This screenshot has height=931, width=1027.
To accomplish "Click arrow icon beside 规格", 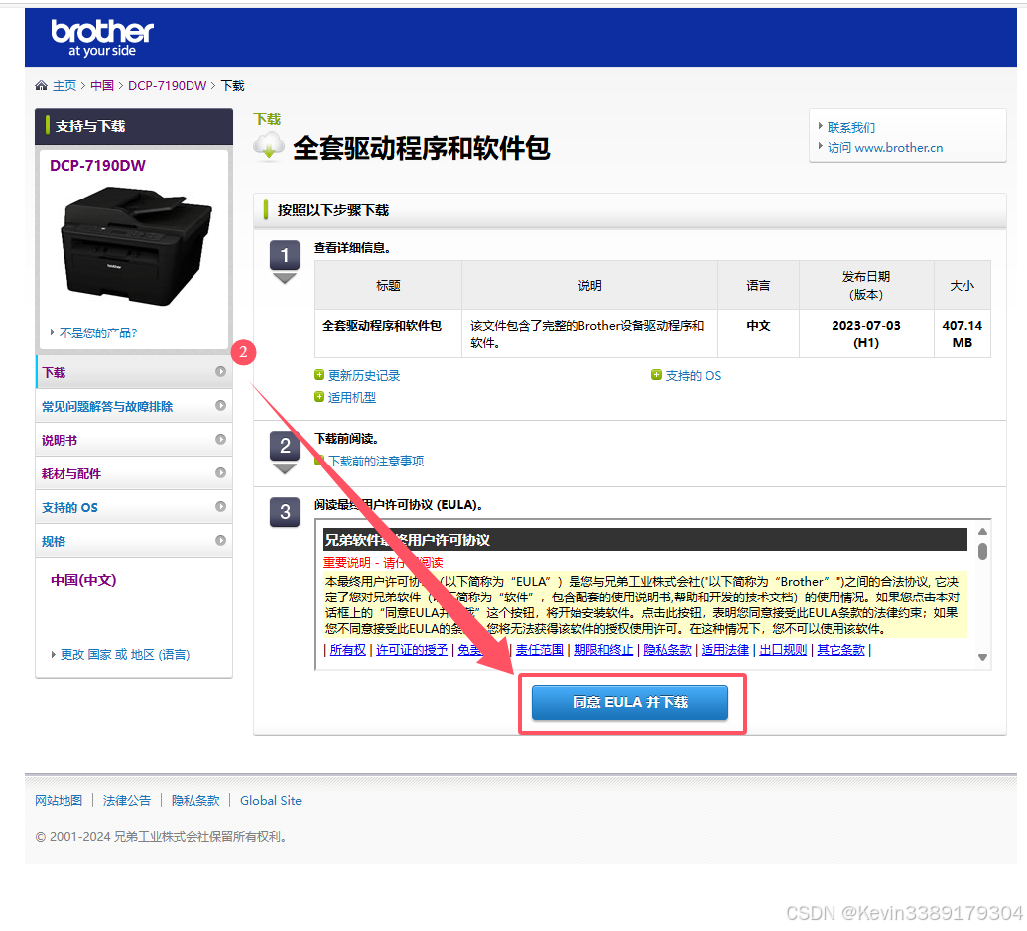I will click(x=220, y=541).
